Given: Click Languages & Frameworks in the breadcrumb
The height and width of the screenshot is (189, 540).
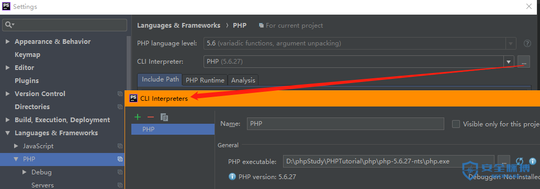Looking at the screenshot, I should (x=179, y=26).
